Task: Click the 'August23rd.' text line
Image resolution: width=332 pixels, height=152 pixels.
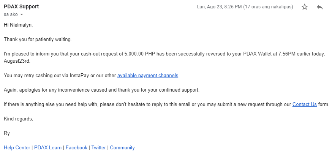Action: point(17,61)
